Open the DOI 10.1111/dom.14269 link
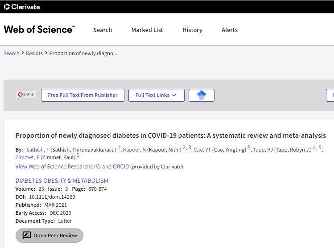The height and width of the screenshot is (248, 334). pyautogui.click(x=52, y=197)
